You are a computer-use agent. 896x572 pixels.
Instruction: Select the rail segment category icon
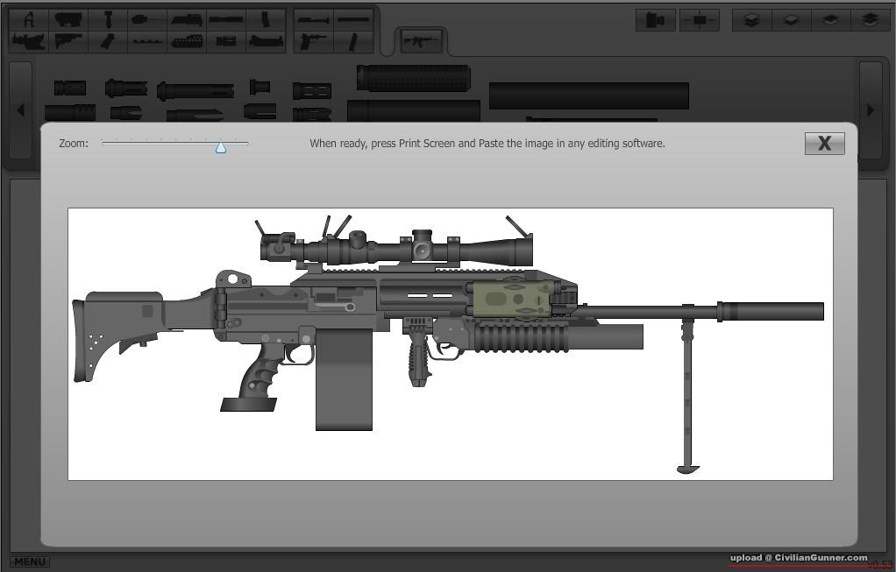(x=147, y=40)
